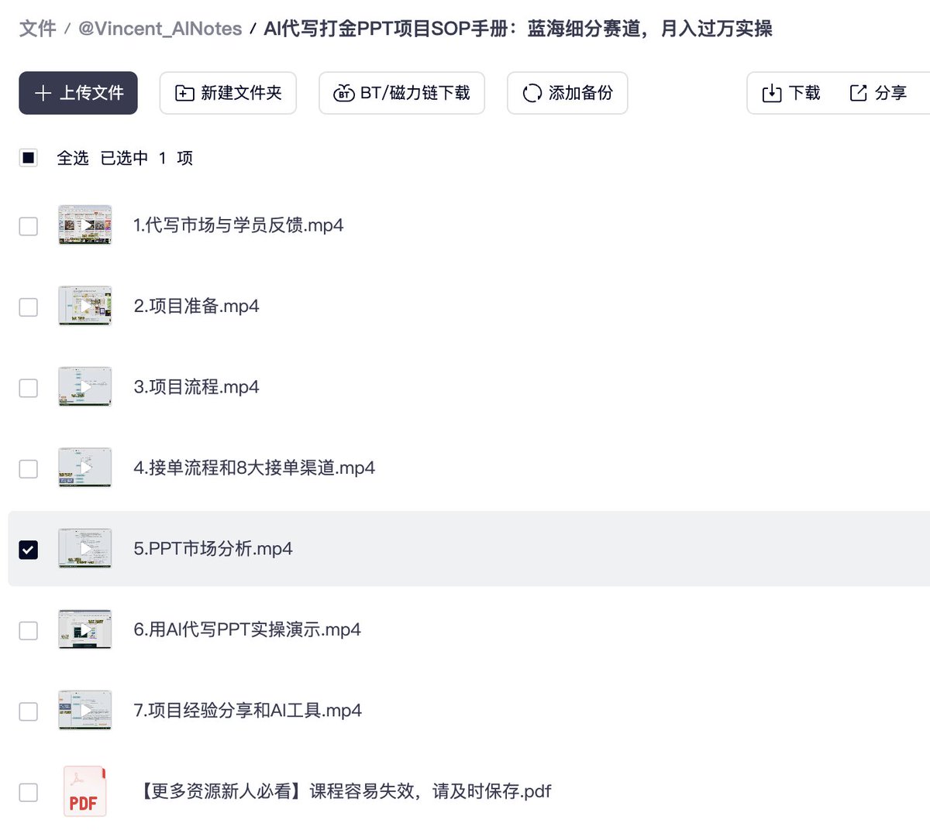Screen dimensions: 930x833
Task: Open video thumbnail of 4.接单流程和8大接单渠道.mp4
Action: pyautogui.click(x=85, y=468)
